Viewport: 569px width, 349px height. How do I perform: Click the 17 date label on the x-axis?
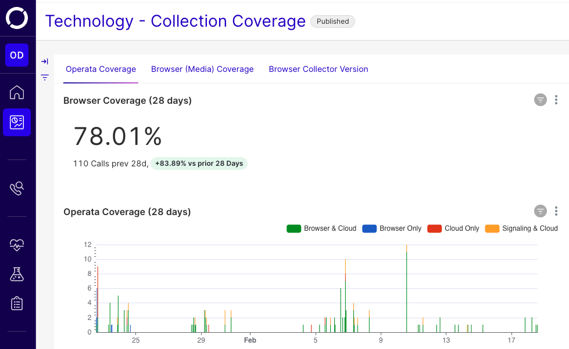(x=511, y=340)
